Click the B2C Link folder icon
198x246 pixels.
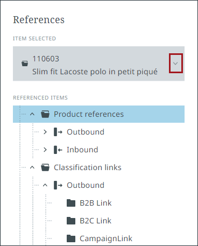pos(71,221)
